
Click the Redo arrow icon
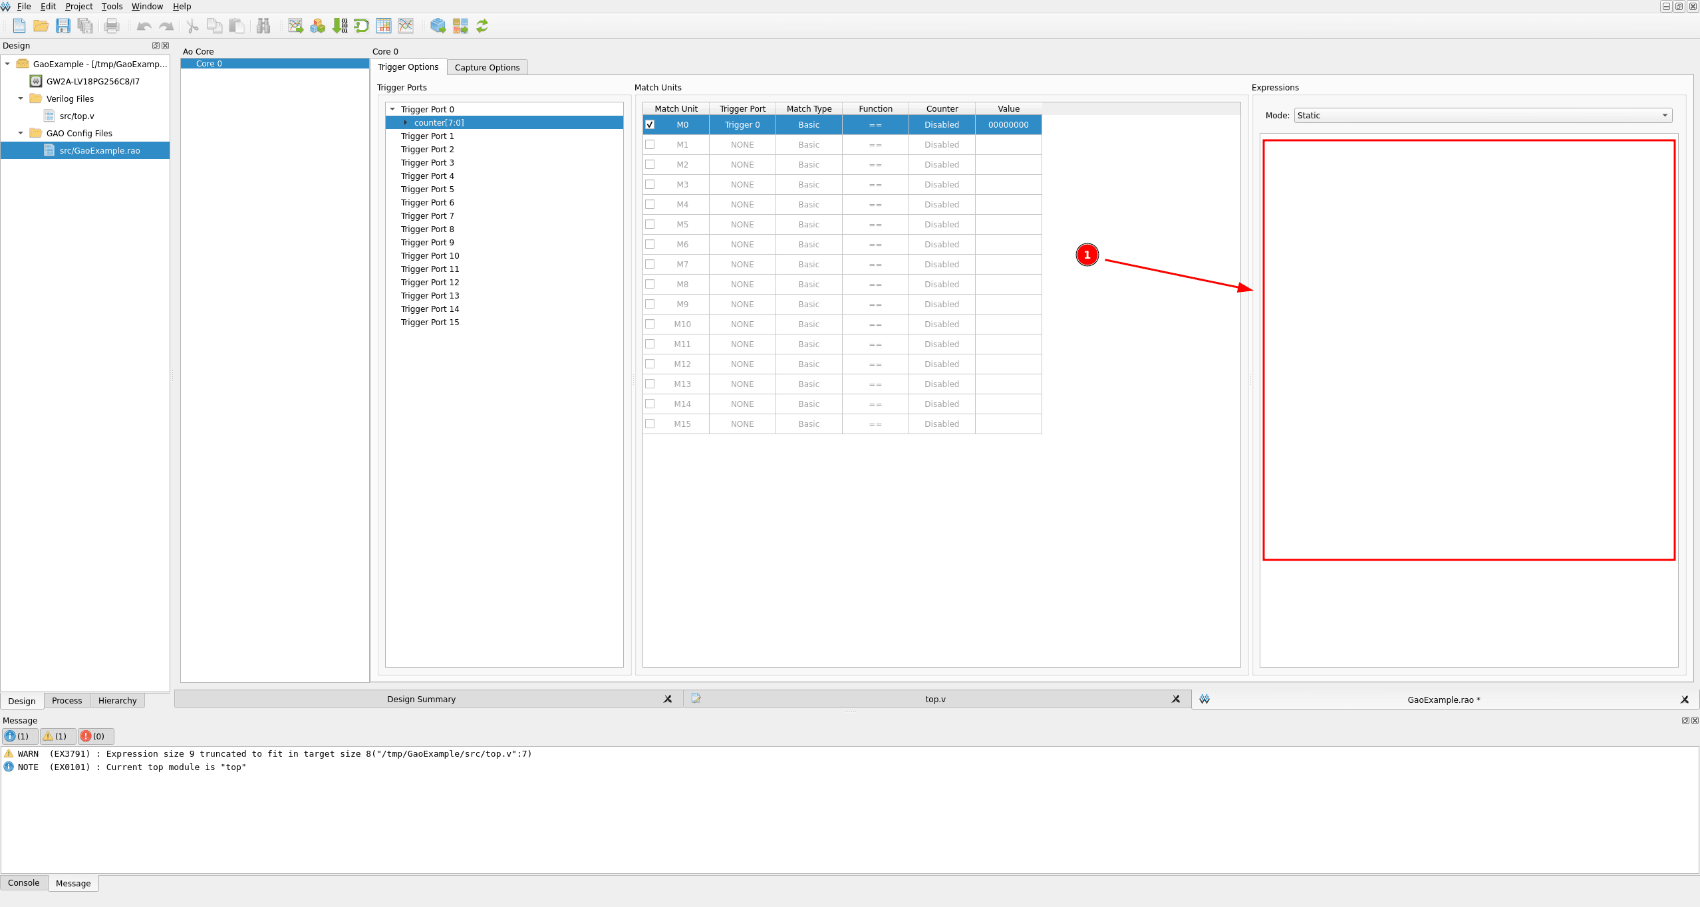(x=166, y=26)
